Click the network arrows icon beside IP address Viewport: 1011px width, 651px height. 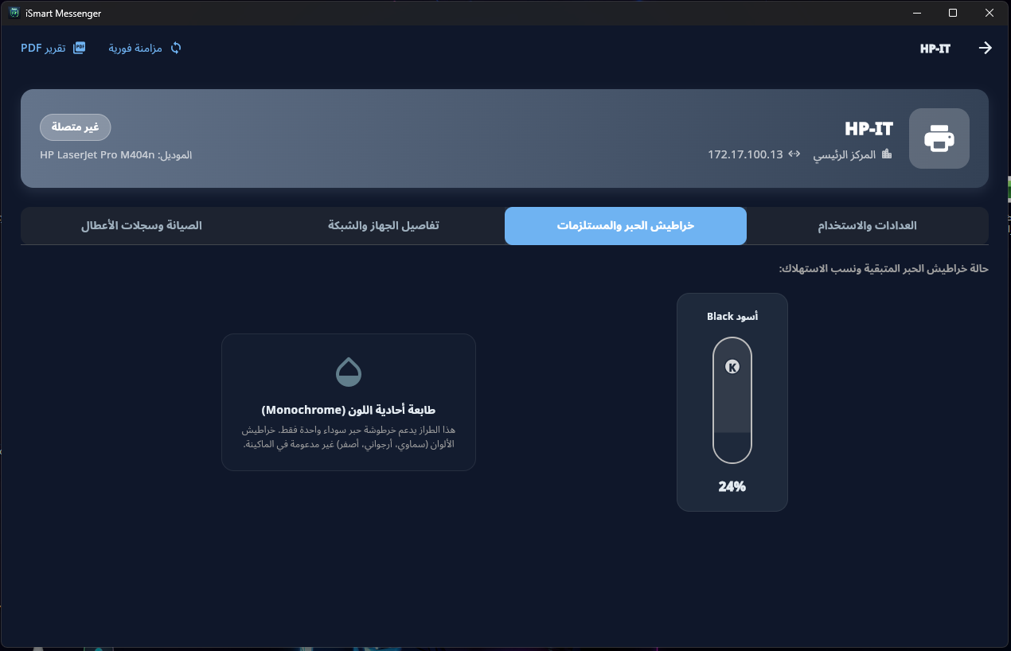click(794, 154)
